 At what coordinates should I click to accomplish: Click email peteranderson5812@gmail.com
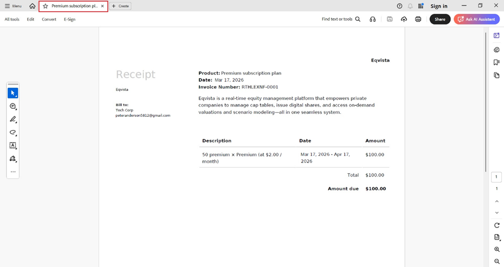(x=143, y=115)
